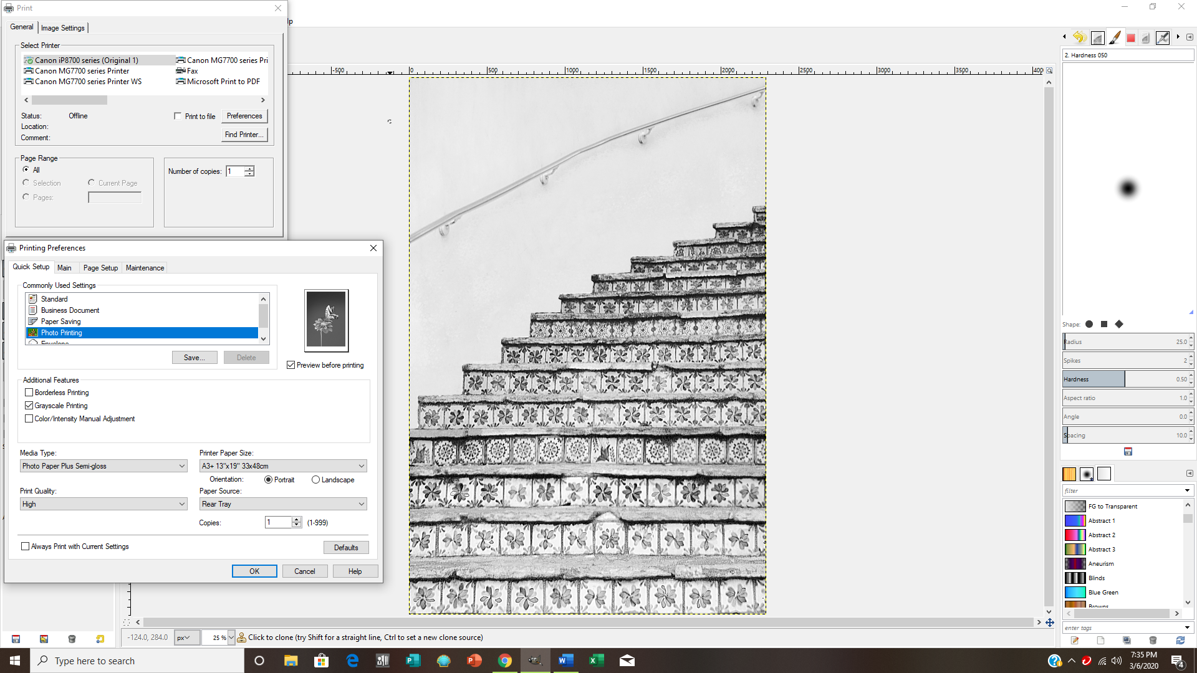Save the current brush with floppy icon
The height and width of the screenshot is (673, 1197).
click(x=1128, y=451)
